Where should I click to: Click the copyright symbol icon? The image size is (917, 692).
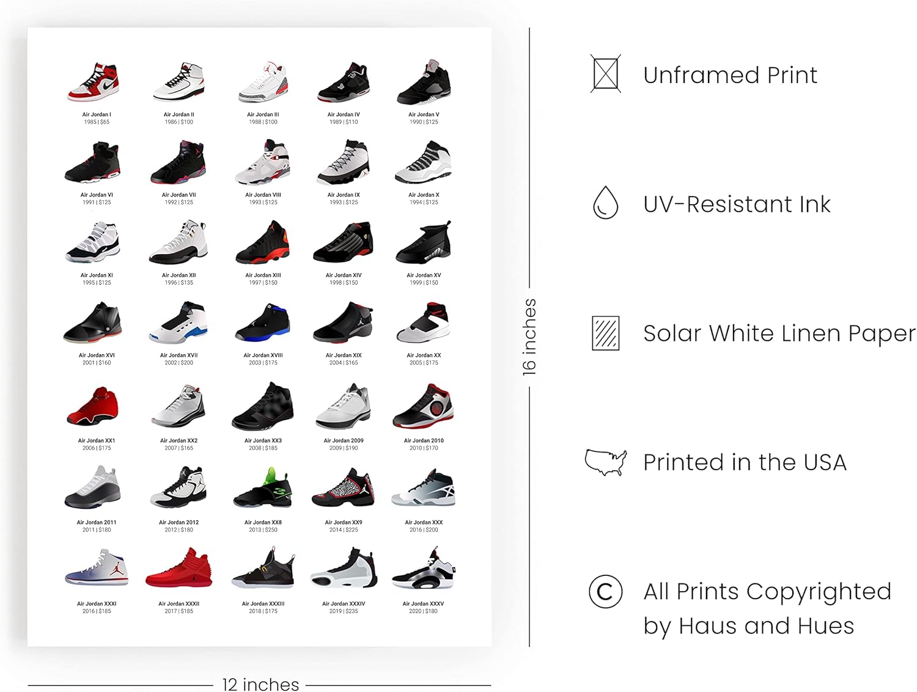(605, 591)
